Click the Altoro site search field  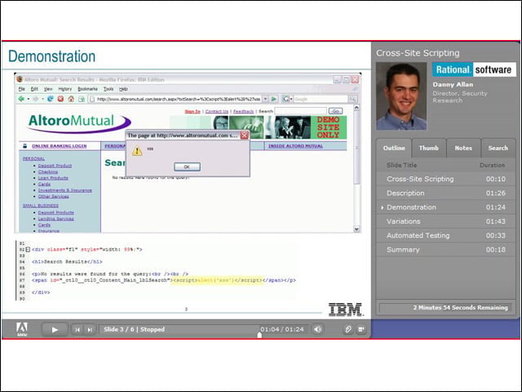pos(300,111)
